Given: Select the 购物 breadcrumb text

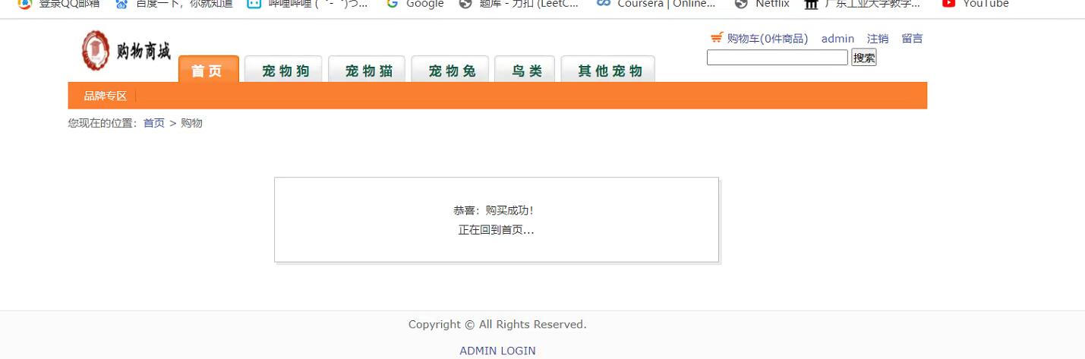Looking at the screenshot, I should point(191,123).
